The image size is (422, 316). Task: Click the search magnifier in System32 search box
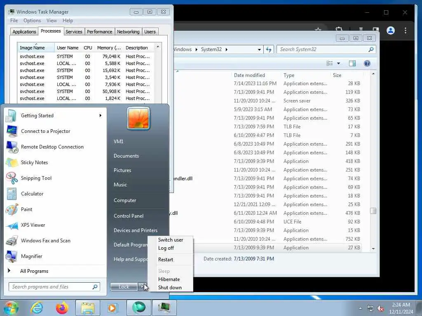coord(371,49)
